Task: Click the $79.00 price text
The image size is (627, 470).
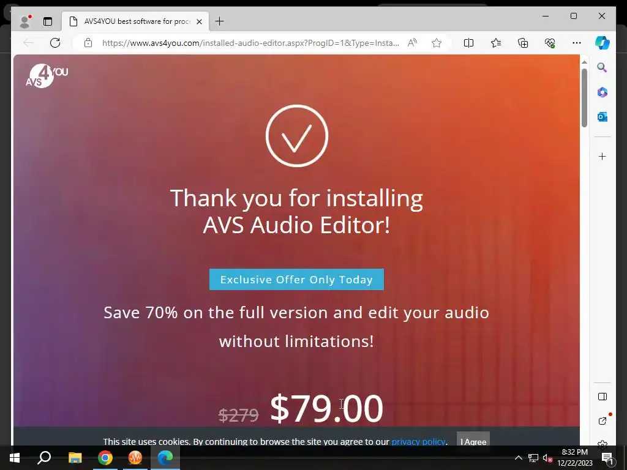Action: 327,408
